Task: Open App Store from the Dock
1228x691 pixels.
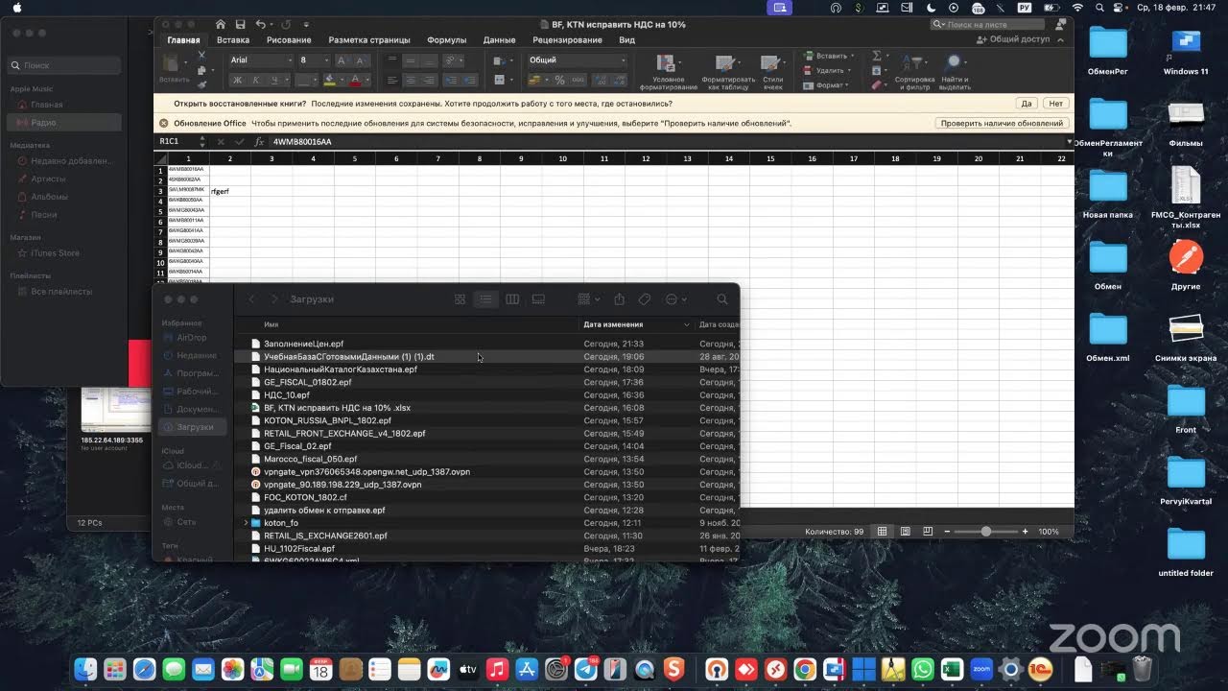Action: pyautogui.click(x=527, y=669)
